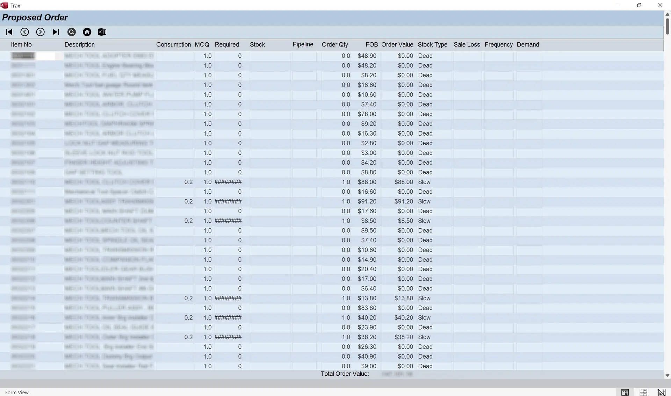Viewport: 671px width, 396px height.
Task: Click the Stock Type column header
Action: point(432,45)
